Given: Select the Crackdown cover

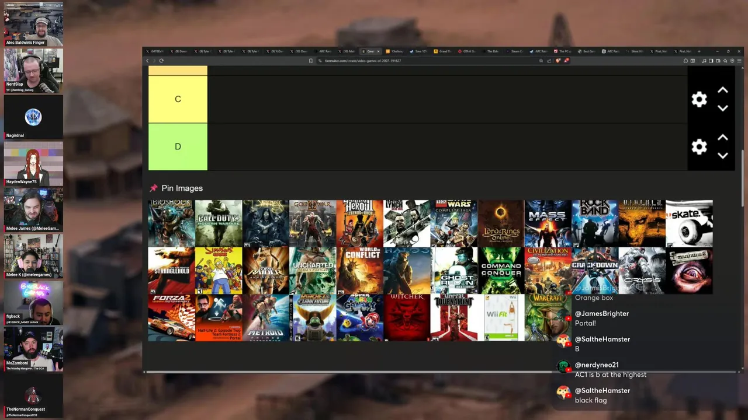Looking at the screenshot, I should click(595, 271).
